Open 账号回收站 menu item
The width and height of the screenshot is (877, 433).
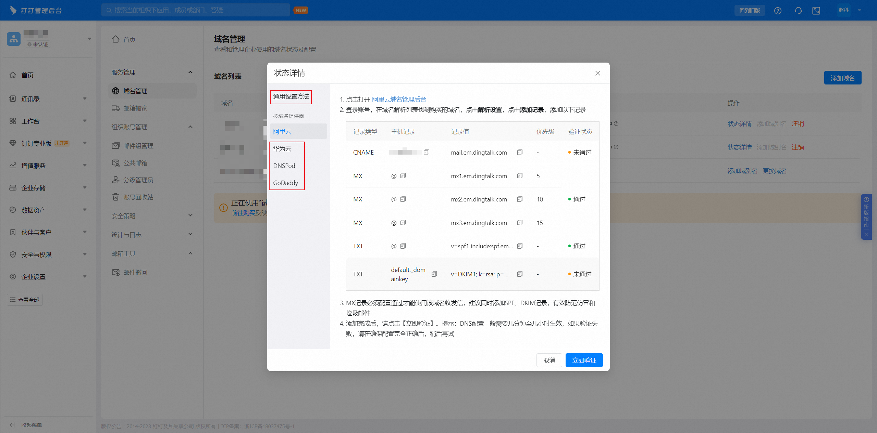[x=152, y=197]
